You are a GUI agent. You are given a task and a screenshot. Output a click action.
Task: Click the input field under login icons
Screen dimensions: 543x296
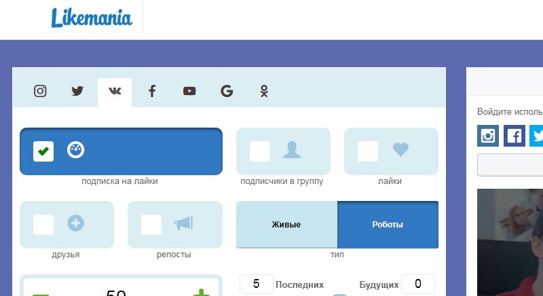[510, 165]
